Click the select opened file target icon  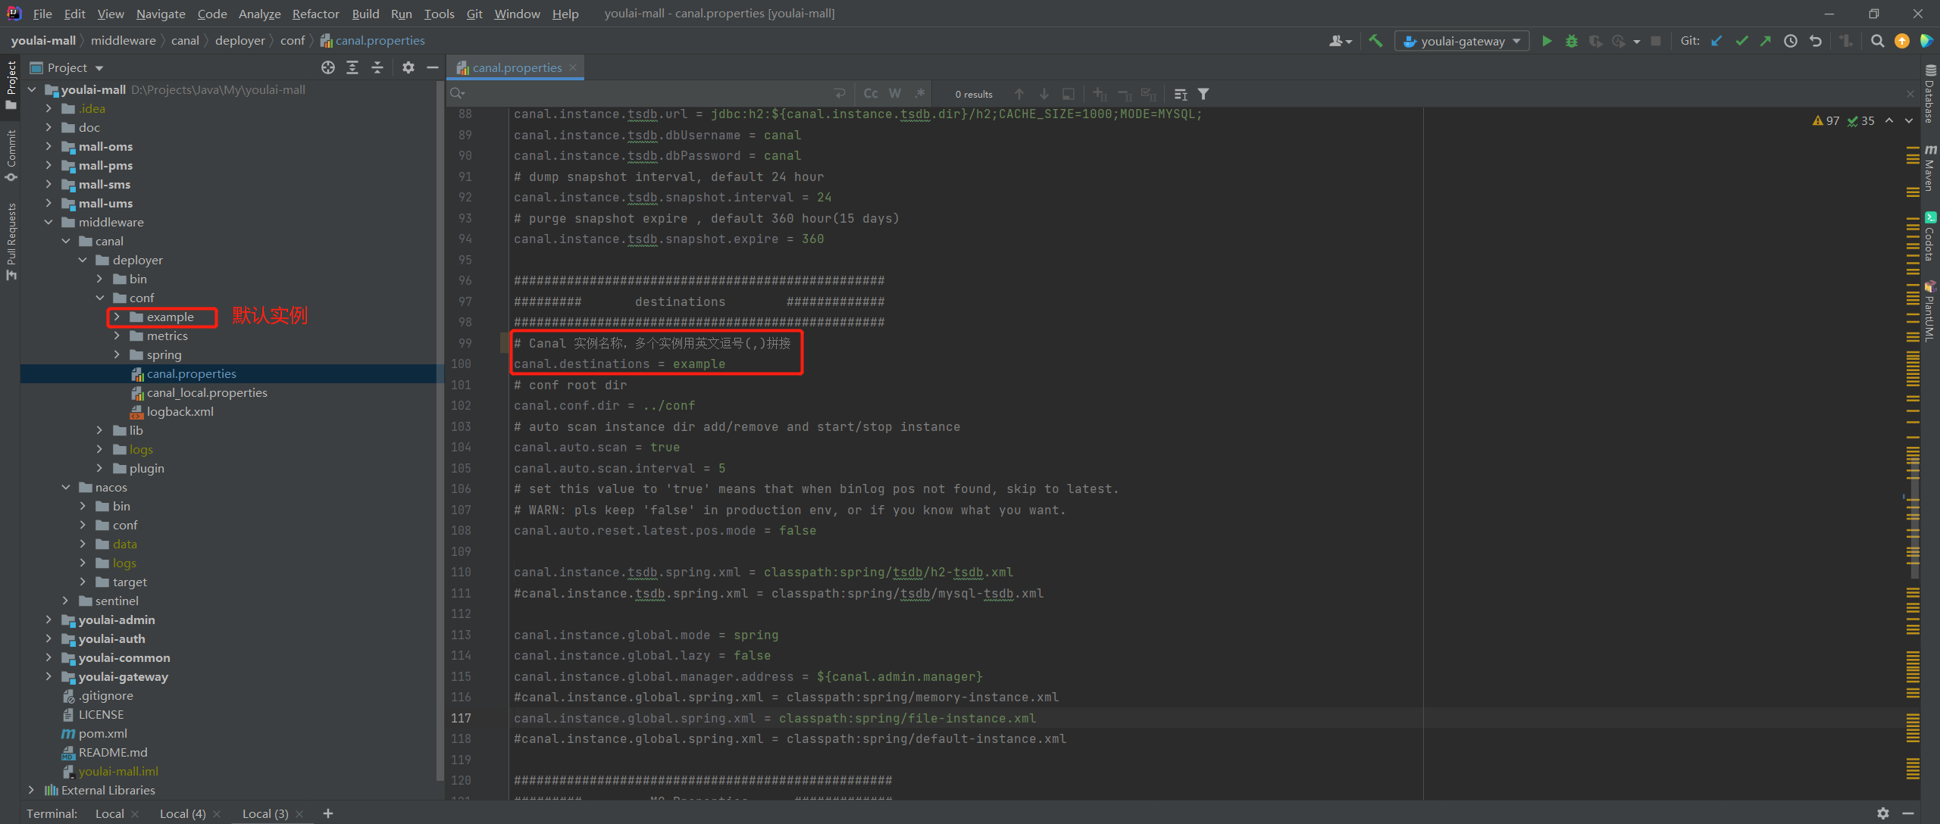(x=327, y=67)
